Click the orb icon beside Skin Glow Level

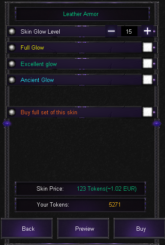pos(12,31)
